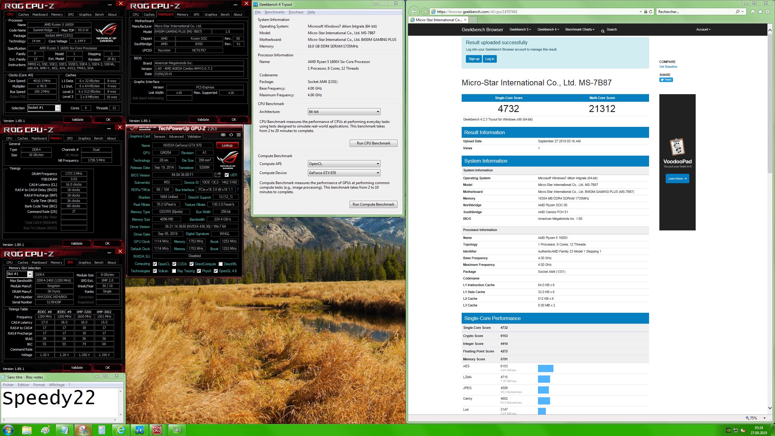Click the Windows Start orb
This screenshot has height=436, width=775.
point(8,430)
